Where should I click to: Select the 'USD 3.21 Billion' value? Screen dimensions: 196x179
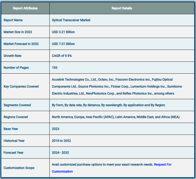pyautogui.click(x=63, y=32)
